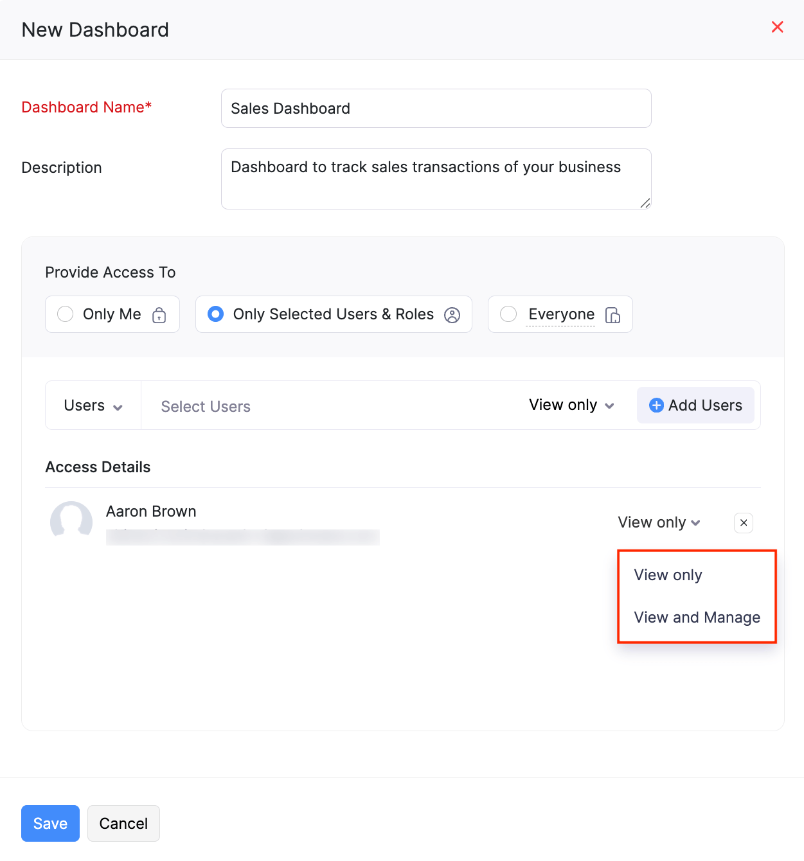Open the Users type dropdown

pos(92,405)
